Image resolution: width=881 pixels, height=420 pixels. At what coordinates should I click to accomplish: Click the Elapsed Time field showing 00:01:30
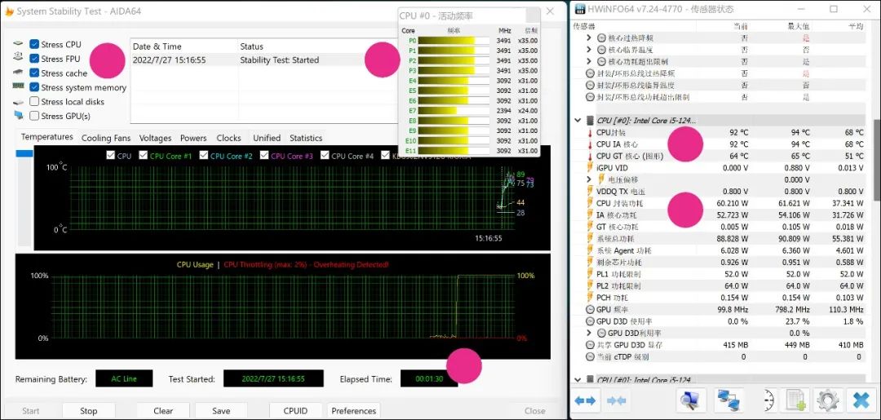click(x=429, y=379)
